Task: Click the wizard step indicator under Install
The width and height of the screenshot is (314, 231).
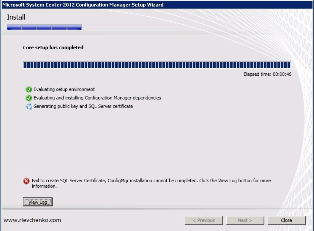Action: (44, 27)
